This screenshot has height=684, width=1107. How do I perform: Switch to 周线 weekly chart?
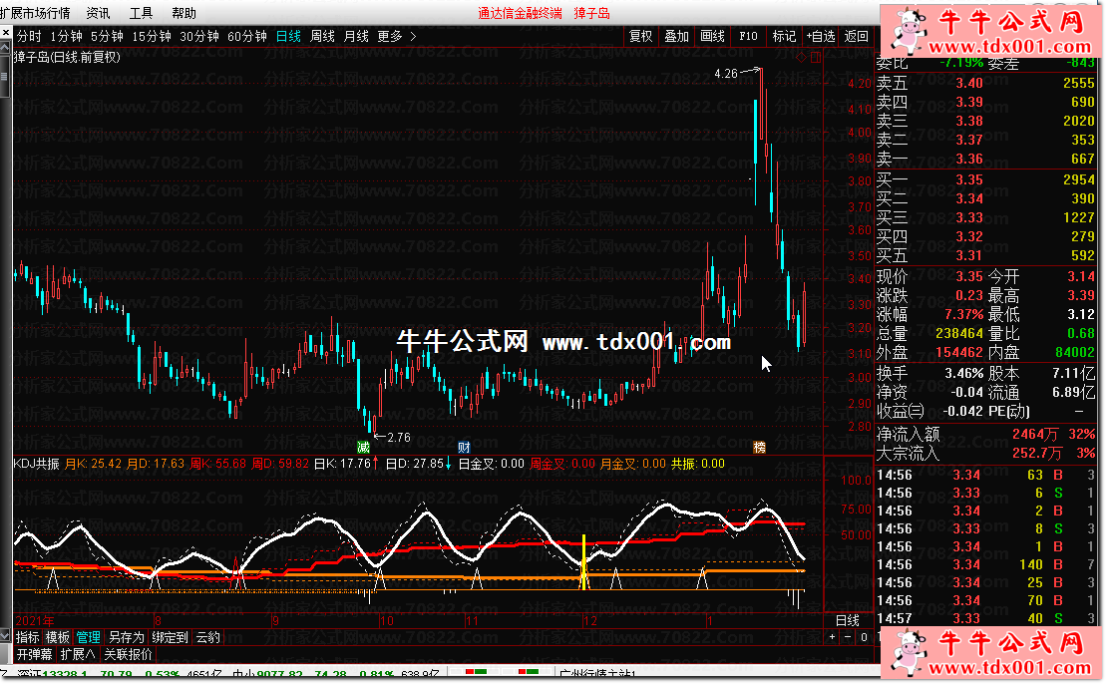[323, 36]
